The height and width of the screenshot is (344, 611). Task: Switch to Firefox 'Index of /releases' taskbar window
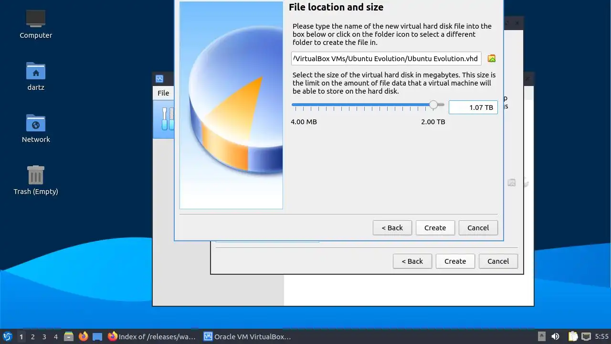tap(152, 336)
